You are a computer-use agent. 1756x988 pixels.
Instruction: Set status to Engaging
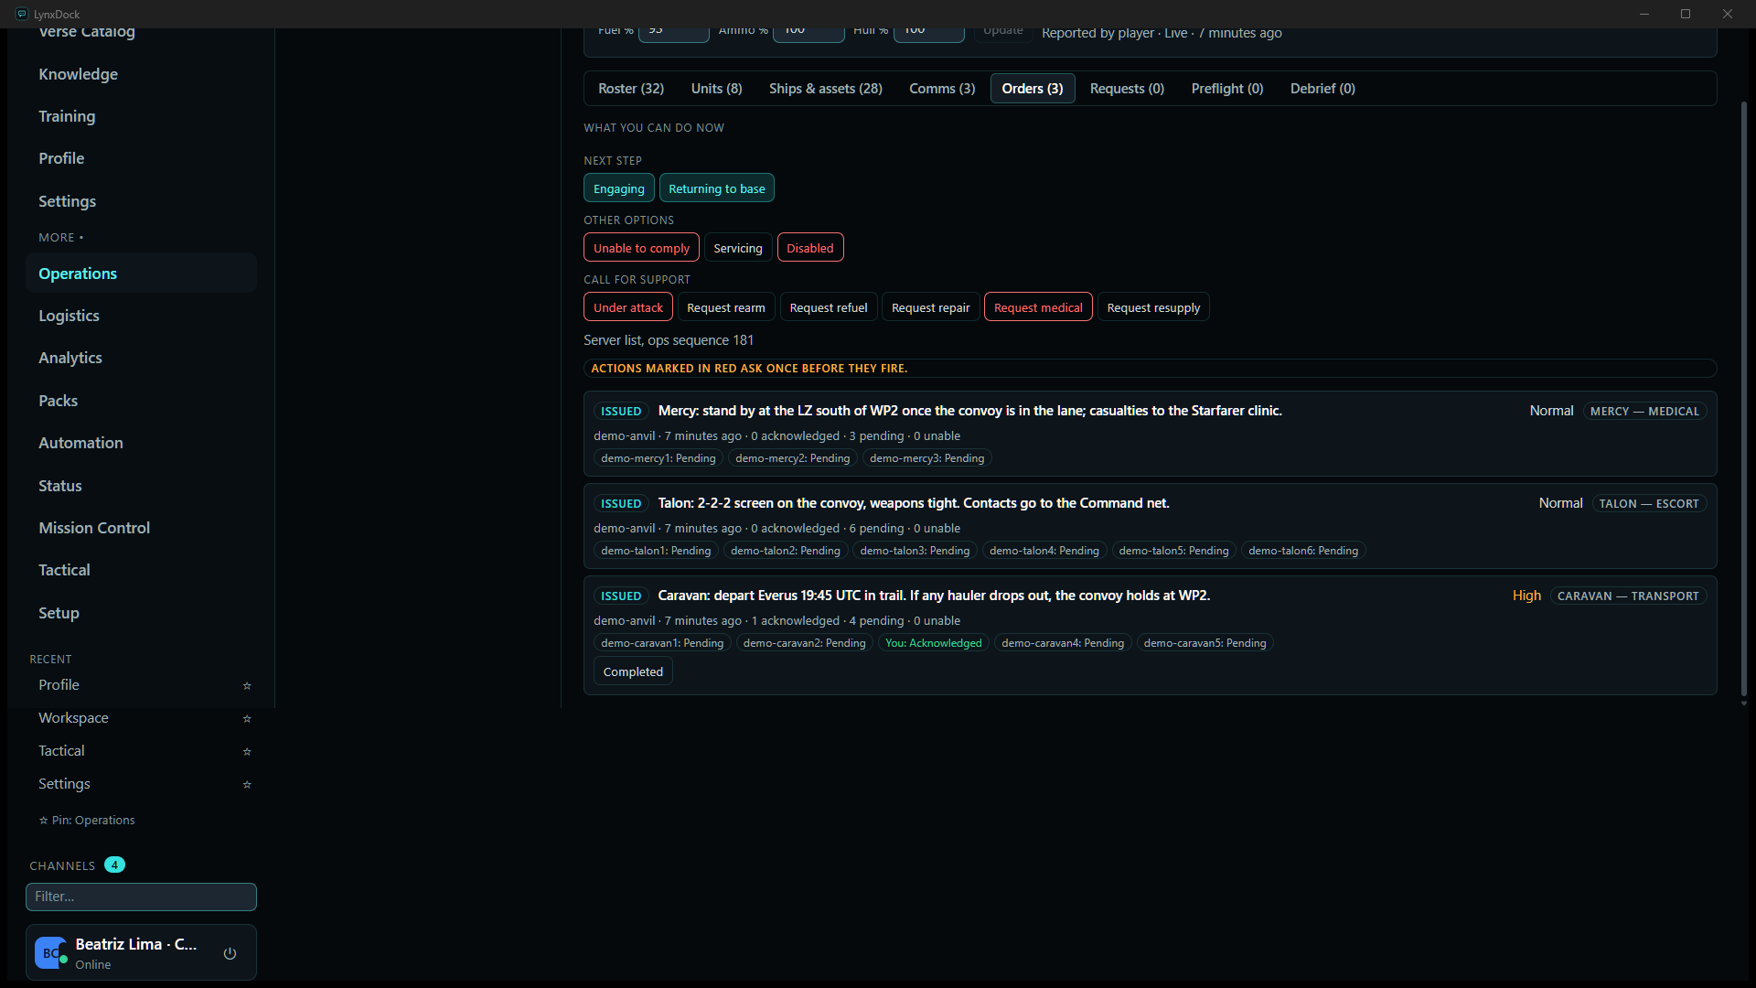(x=619, y=188)
